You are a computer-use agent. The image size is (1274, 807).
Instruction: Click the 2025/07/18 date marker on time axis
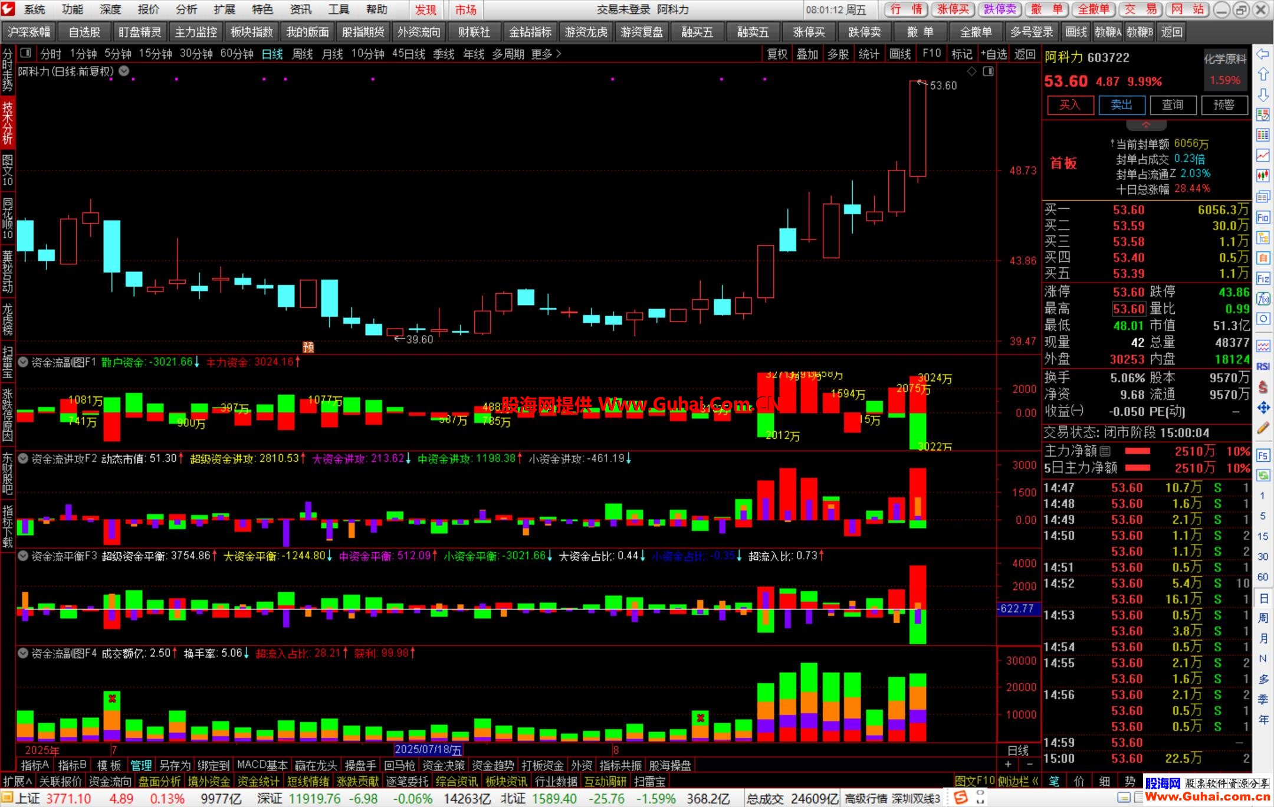429,750
